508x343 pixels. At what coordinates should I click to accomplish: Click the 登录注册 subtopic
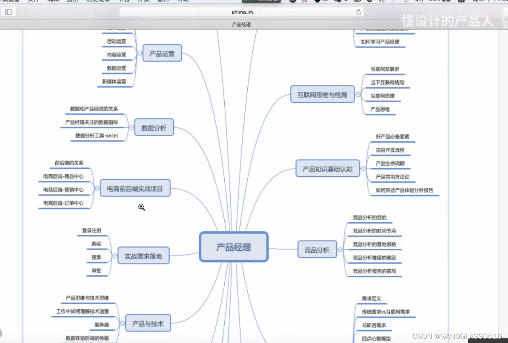[92, 230]
